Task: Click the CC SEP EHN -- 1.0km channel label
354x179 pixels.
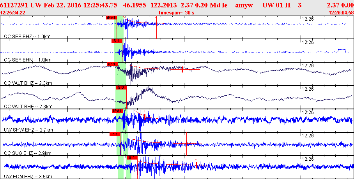Action: pyautogui.click(x=28, y=60)
